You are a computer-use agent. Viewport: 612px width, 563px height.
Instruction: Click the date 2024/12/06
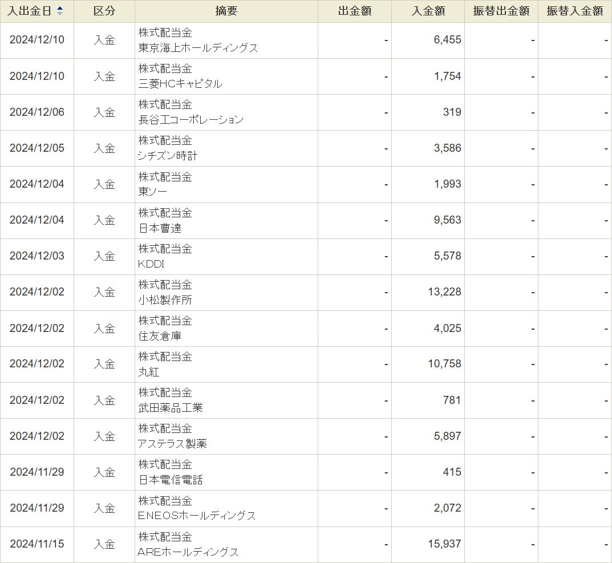(x=37, y=112)
